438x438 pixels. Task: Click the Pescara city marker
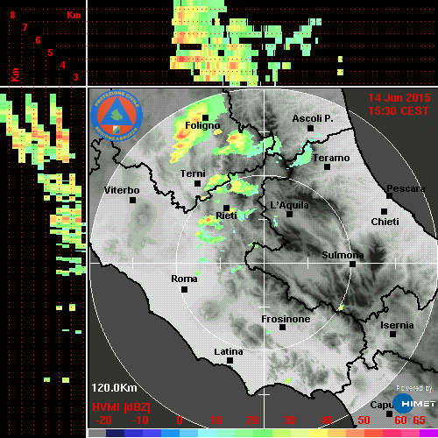(390, 195)
